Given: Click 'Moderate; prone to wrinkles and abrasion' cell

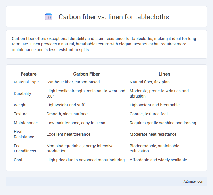Looking at the screenshot, I should (x=164, y=93).
